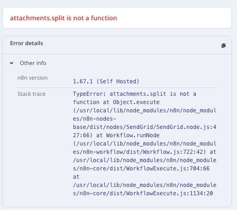Click empty area of the white error card

click(174, 18)
